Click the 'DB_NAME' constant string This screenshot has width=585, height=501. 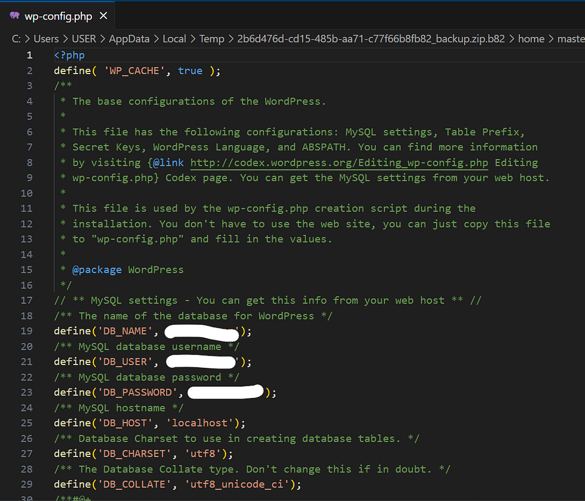coord(125,331)
